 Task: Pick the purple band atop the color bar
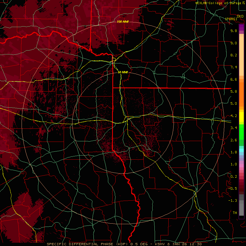[241, 27]
